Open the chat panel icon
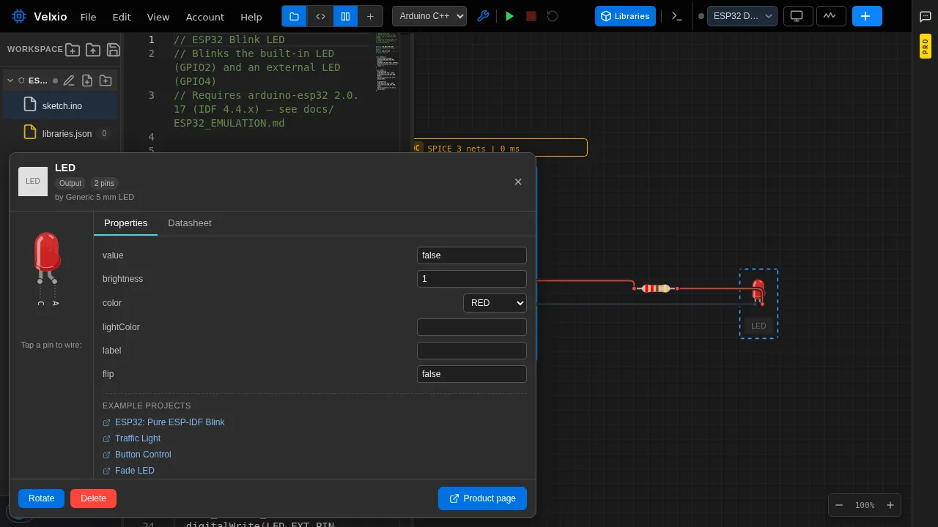This screenshot has height=527, width=938. pyautogui.click(x=925, y=17)
